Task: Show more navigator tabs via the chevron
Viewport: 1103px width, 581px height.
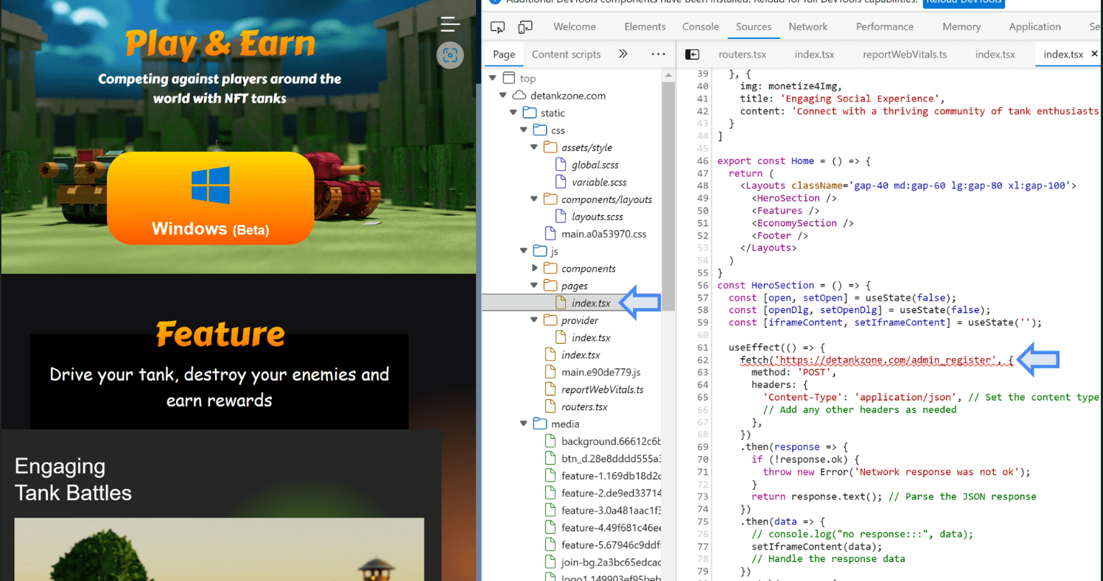Action: [623, 54]
